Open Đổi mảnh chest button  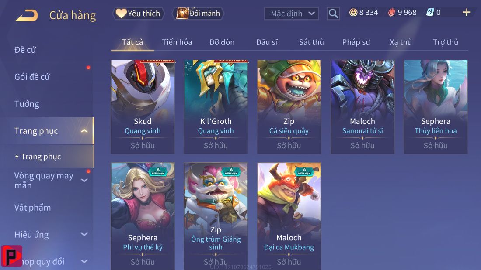[x=199, y=14]
